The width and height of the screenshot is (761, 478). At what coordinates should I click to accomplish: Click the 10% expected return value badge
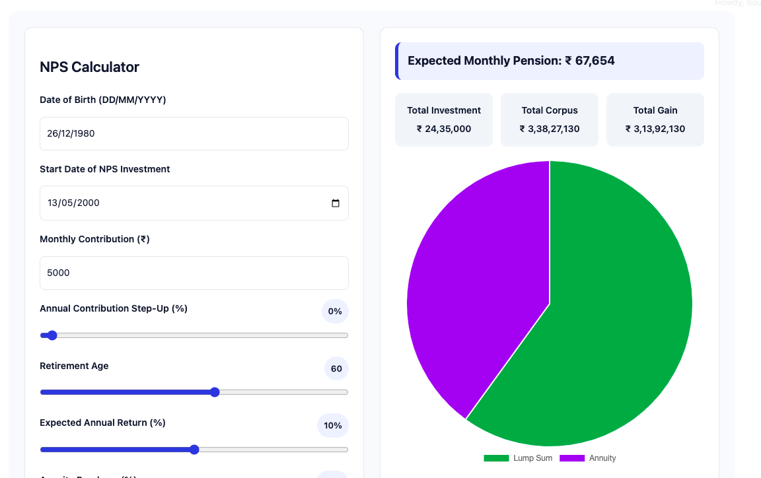tap(332, 426)
